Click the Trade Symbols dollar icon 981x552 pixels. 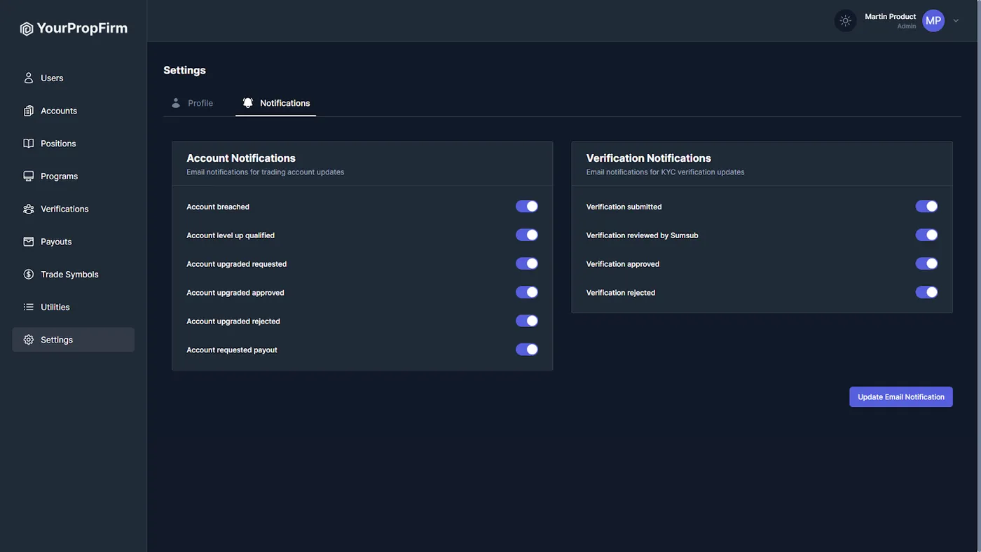[x=29, y=275]
